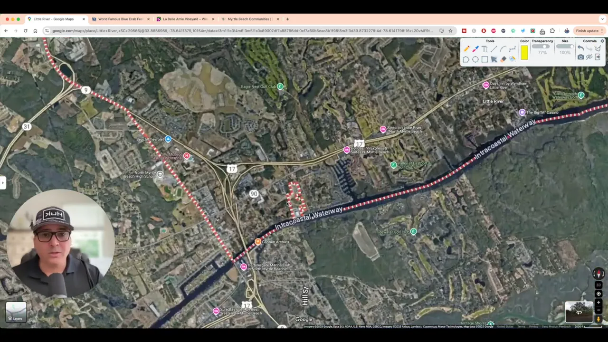Clear all drawings with broom icon

click(x=598, y=48)
